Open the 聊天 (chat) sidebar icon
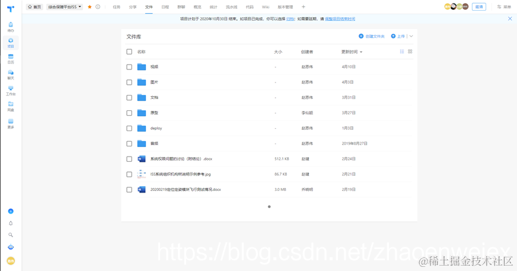Screen dimensions: 517x271 coord(11,75)
